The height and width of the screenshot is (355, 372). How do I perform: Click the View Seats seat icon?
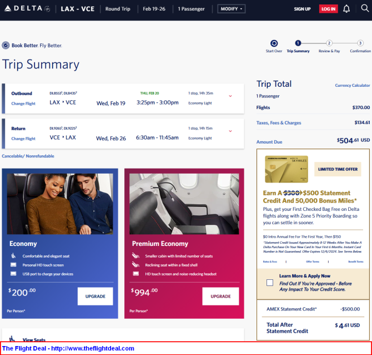12,339
